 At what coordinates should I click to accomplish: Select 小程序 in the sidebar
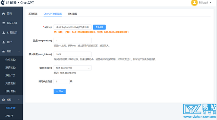10,116
